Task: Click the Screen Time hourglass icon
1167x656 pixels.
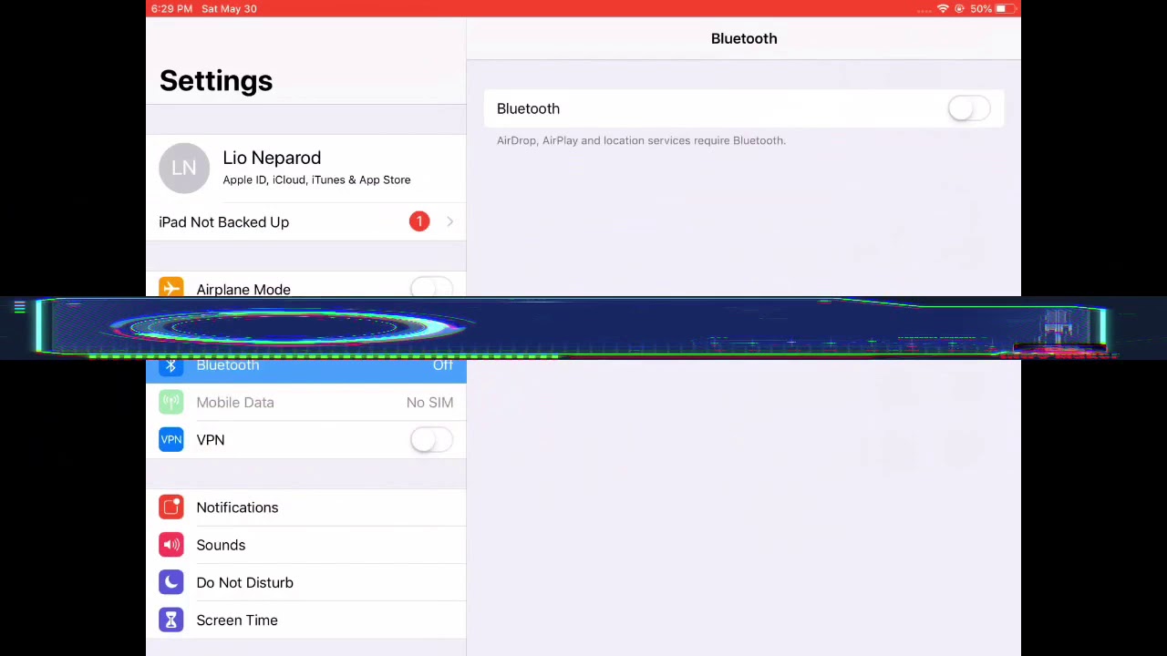Action: 171,620
